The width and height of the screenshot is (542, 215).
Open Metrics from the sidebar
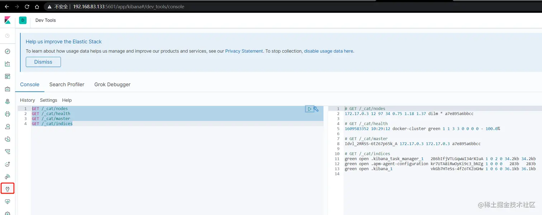coord(8,126)
